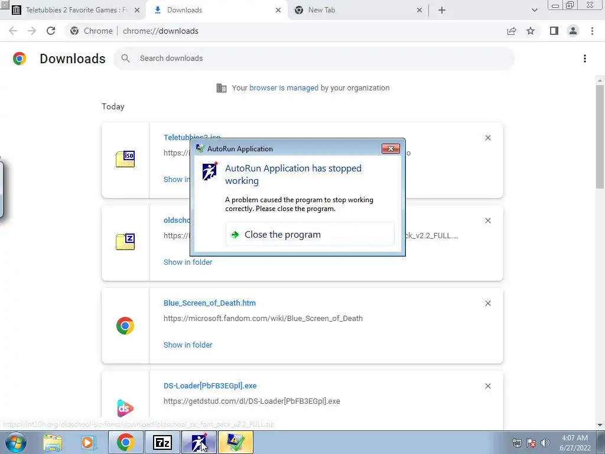
Task: Remove DS-Loader exe from downloads list
Action: [x=487, y=386]
